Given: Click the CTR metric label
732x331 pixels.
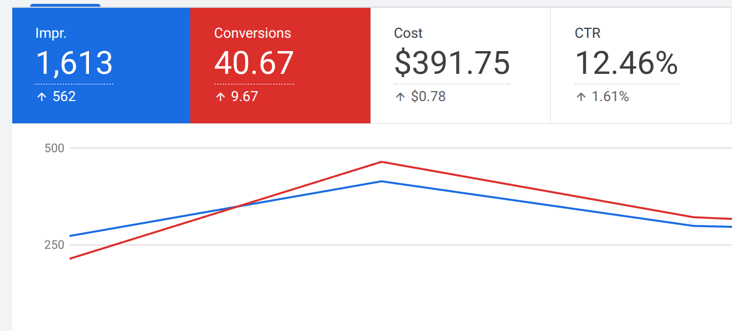Looking at the screenshot, I should (x=587, y=33).
